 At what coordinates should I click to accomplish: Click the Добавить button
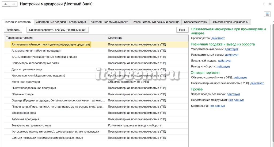13,30
